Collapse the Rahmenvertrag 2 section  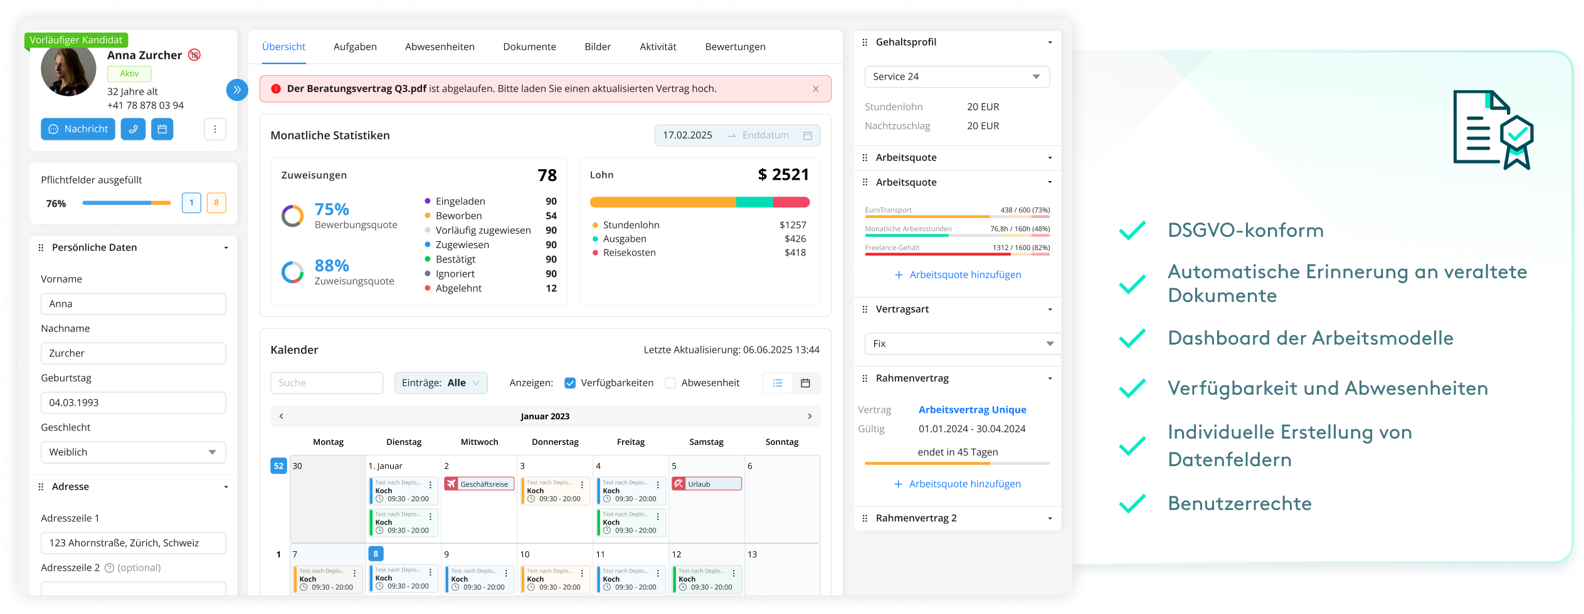[x=1050, y=518]
